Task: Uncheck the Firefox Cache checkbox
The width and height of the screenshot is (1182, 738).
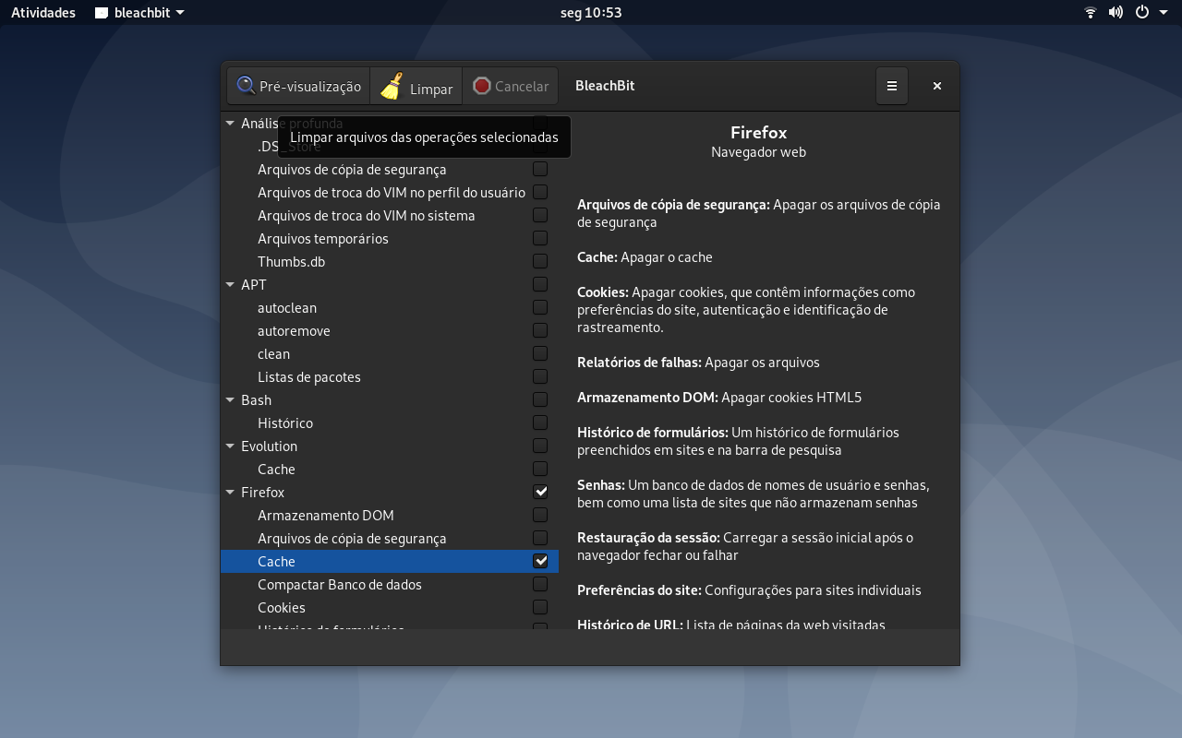Action: tap(540, 561)
